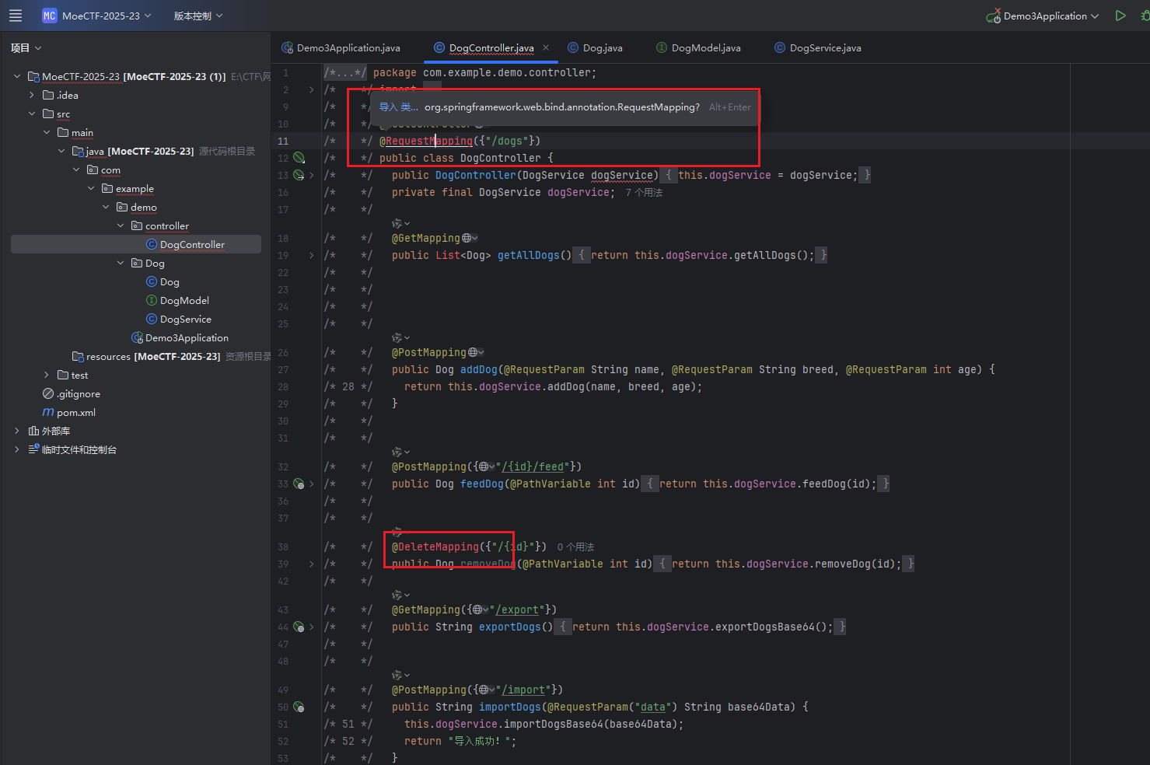Click gutter bean icon on line 12
The image size is (1150, 765).
pos(299,158)
